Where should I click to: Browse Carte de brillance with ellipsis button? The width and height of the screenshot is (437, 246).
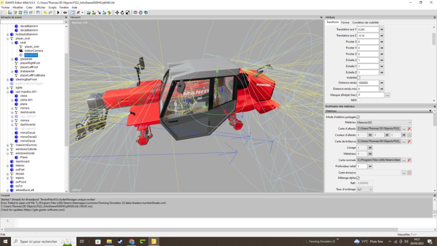coord(404,141)
